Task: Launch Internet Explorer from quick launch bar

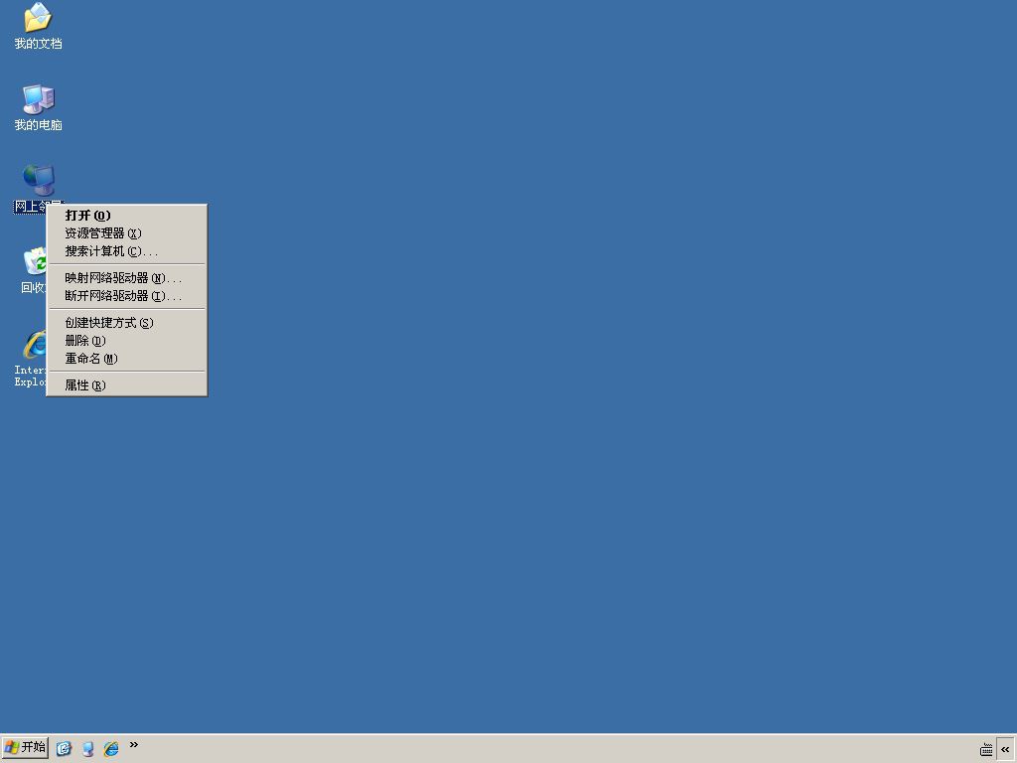Action: [x=111, y=749]
